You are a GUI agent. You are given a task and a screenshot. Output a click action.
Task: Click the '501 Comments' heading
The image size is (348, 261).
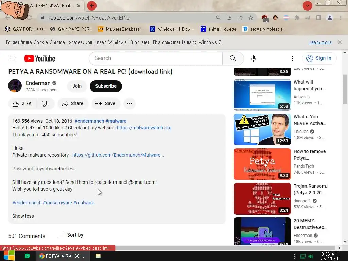[x=27, y=236]
